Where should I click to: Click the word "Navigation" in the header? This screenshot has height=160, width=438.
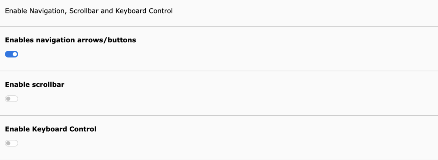[47, 11]
